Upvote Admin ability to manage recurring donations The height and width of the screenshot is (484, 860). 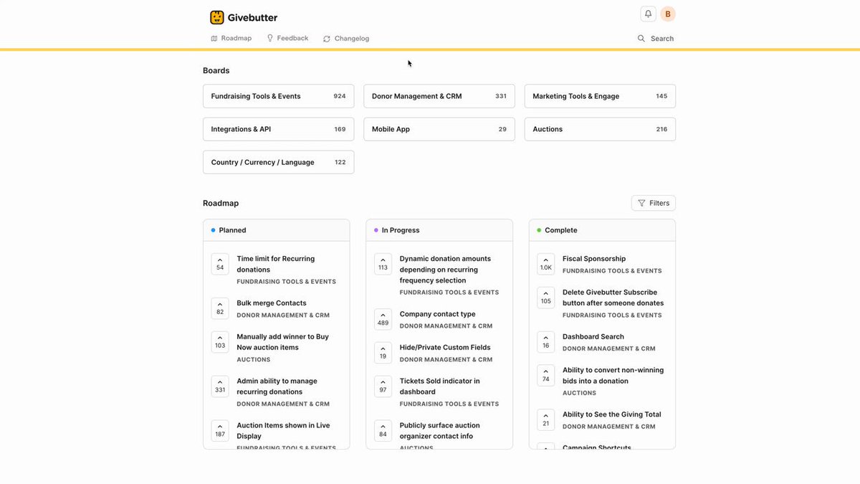click(220, 386)
